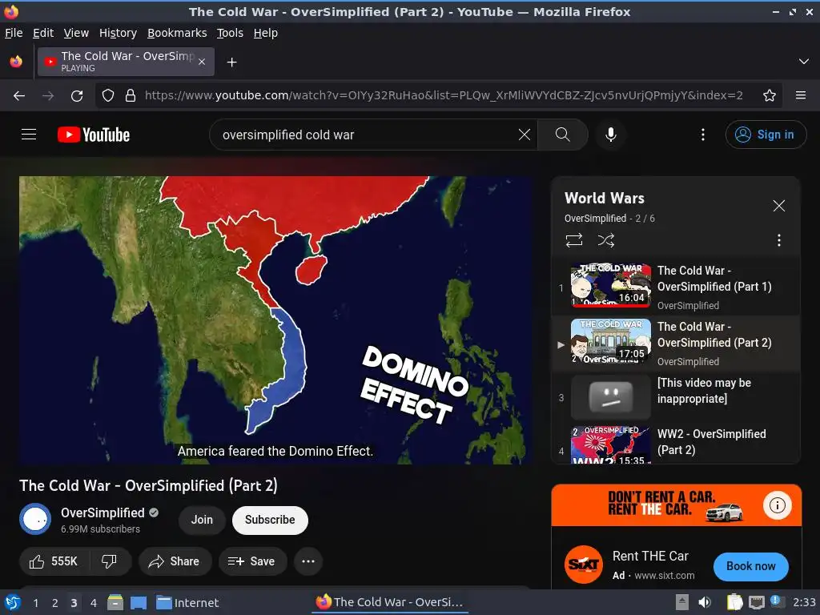The height and width of the screenshot is (615, 820).
Task: Run the search with magnifier button
Action: coord(563,135)
